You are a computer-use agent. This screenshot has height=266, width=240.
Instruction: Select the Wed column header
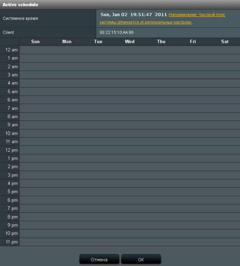tap(130, 42)
